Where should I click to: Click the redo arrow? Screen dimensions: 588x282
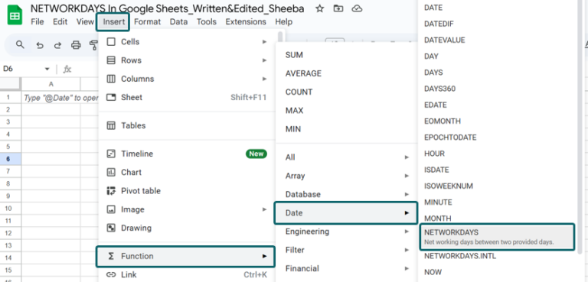point(57,45)
